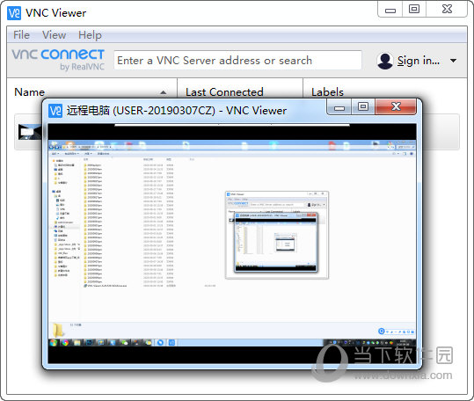The height and width of the screenshot is (401, 474).
Task: Toggle the sort arrow in Name column
Action: [x=164, y=92]
